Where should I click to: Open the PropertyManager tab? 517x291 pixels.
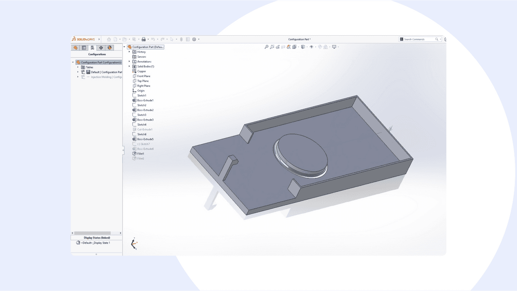point(84,48)
